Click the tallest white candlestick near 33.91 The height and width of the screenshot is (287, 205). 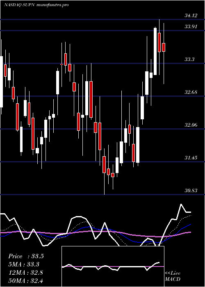pos(155,51)
